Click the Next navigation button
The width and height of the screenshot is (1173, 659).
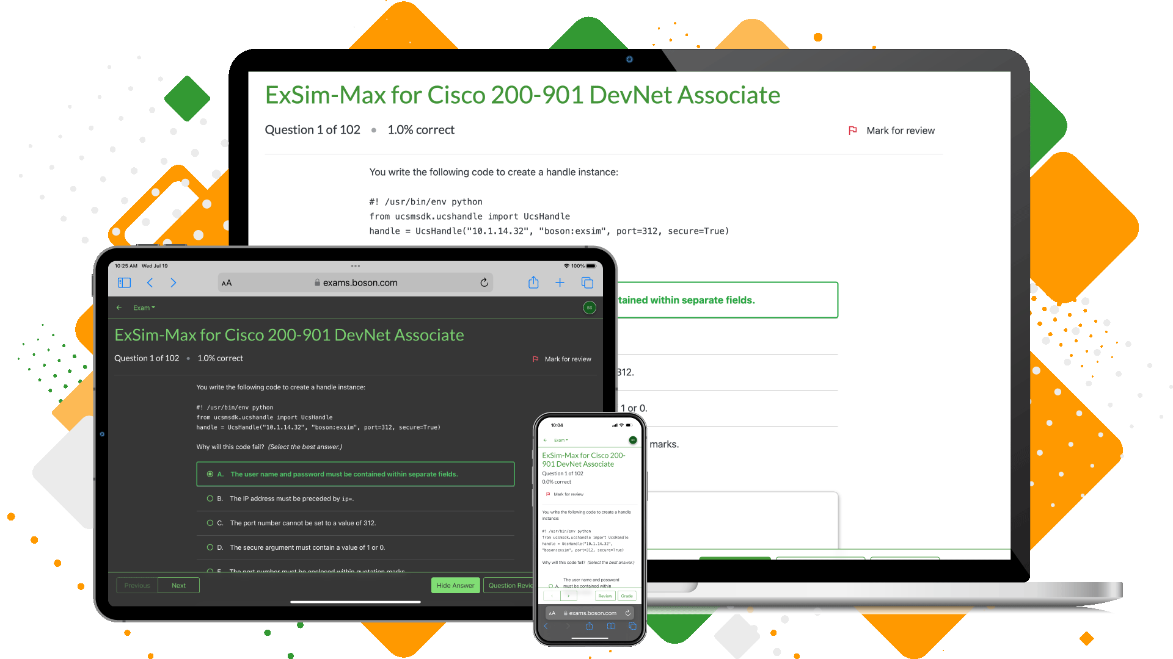click(x=177, y=585)
